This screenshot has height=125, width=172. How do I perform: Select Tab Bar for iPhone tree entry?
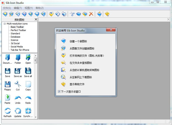pos(20,50)
